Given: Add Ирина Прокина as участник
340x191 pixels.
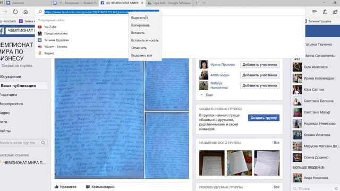Looking at the screenshot, I should pos(260,65).
